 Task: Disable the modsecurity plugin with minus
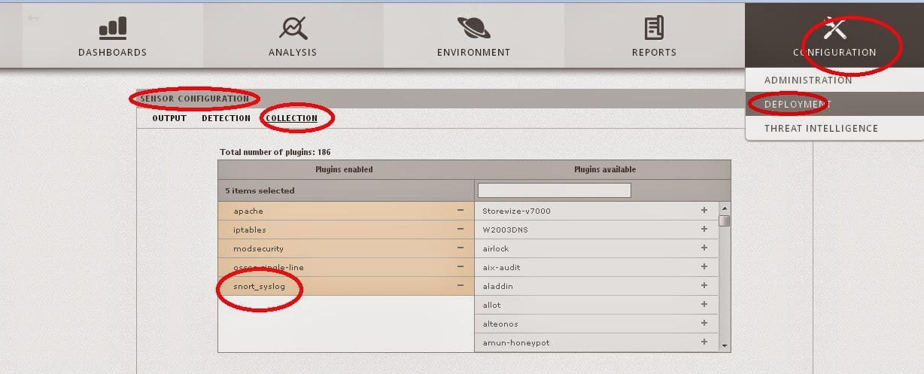(x=460, y=248)
